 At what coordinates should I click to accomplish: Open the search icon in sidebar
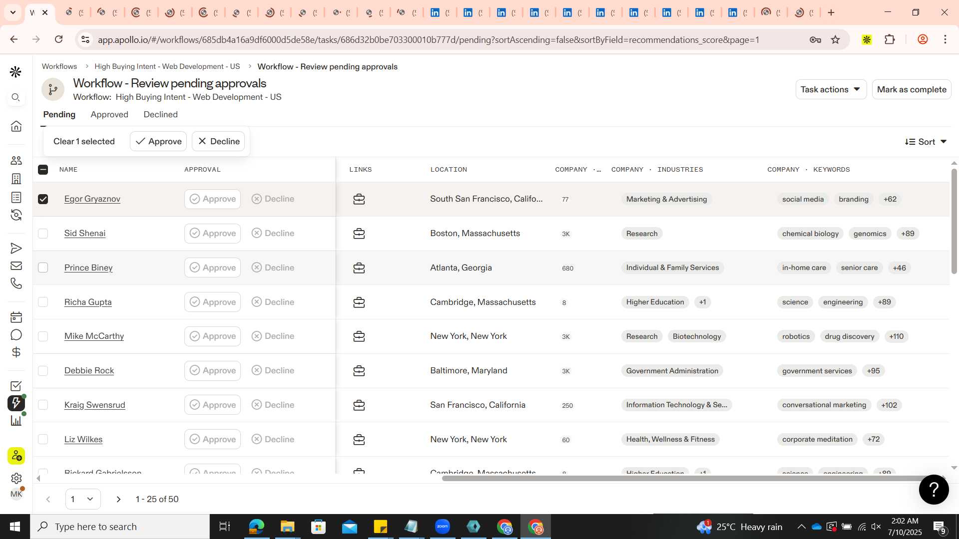(15, 97)
